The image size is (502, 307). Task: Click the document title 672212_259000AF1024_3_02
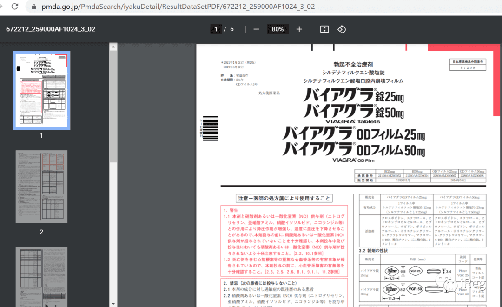click(x=51, y=29)
